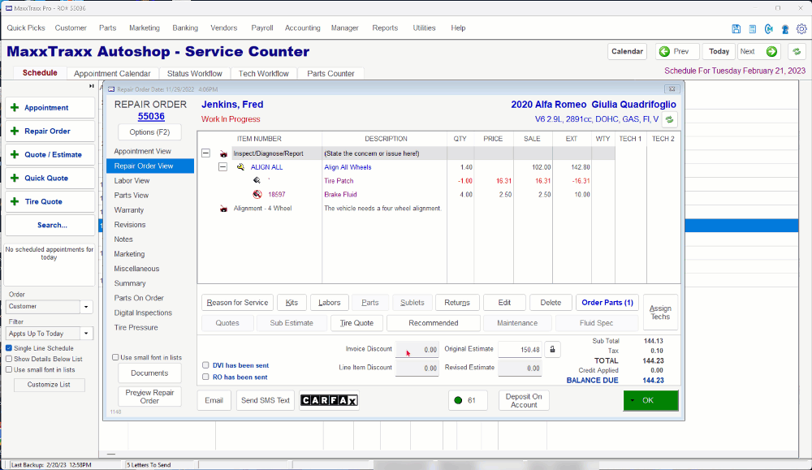Collapse the ALIGN ALL labor row
This screenshot has width=812, height=470.
(222, 166)
